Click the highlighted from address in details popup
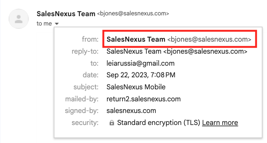The width and height of the screenshot is (267, 143). point(179,39)
